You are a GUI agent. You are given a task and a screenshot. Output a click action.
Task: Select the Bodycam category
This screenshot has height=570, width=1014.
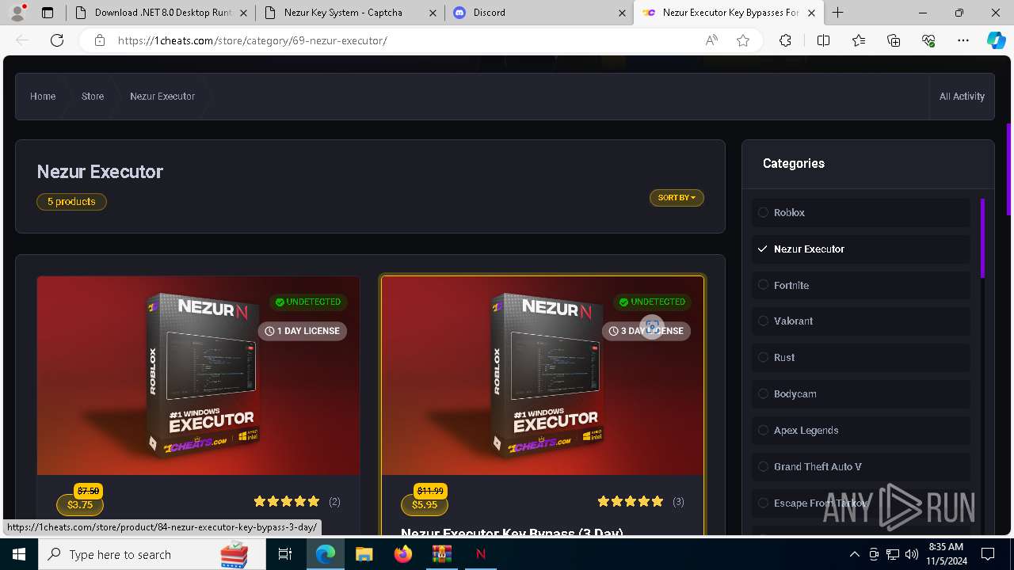(x=861, y=393)
